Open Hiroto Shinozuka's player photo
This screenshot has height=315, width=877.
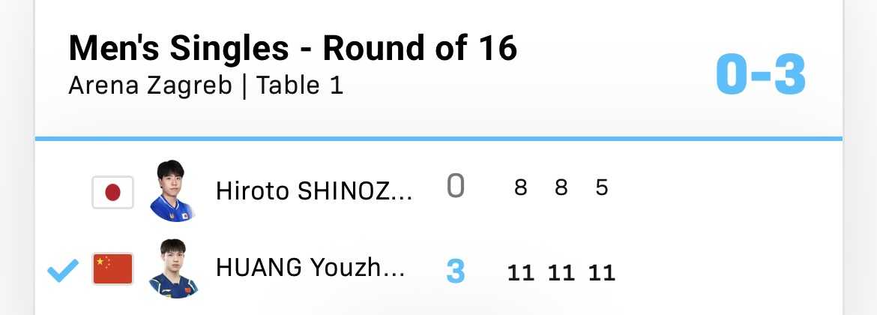172,191
